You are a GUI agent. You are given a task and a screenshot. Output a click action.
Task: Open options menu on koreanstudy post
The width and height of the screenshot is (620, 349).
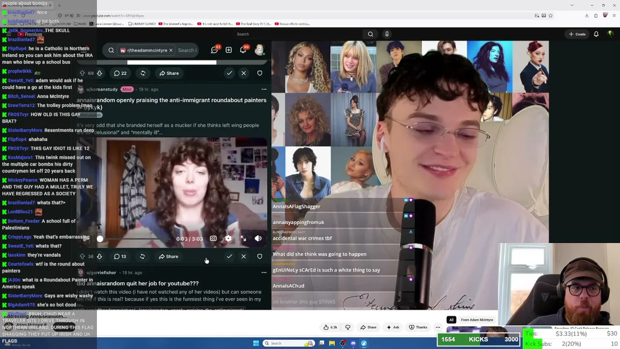(264, 89)
